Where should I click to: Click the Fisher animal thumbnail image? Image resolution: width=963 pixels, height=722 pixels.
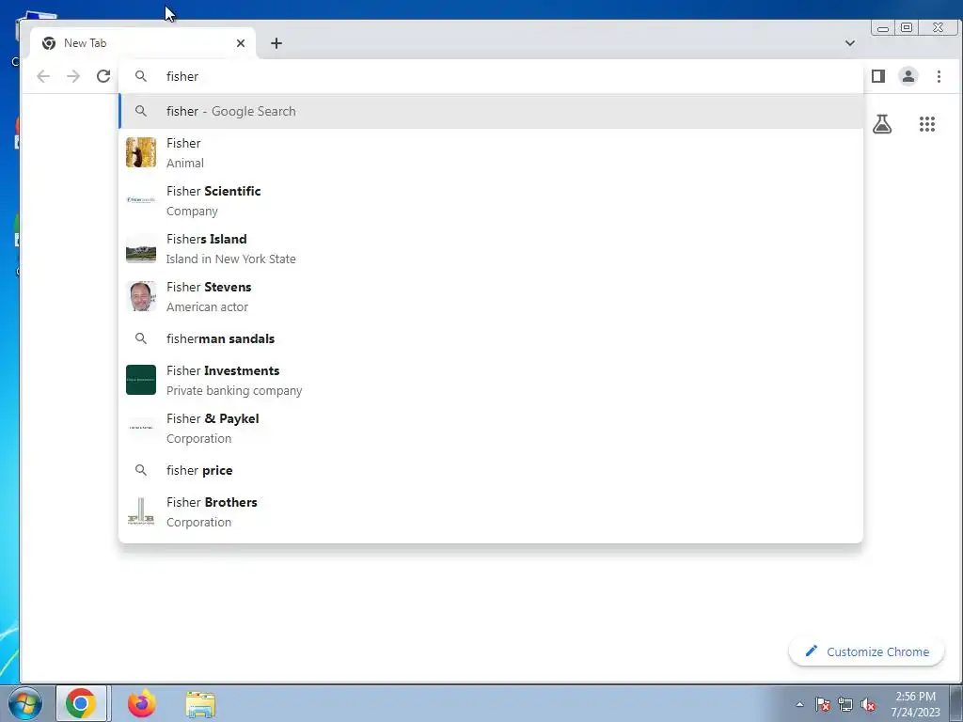[x=141, y=152]
